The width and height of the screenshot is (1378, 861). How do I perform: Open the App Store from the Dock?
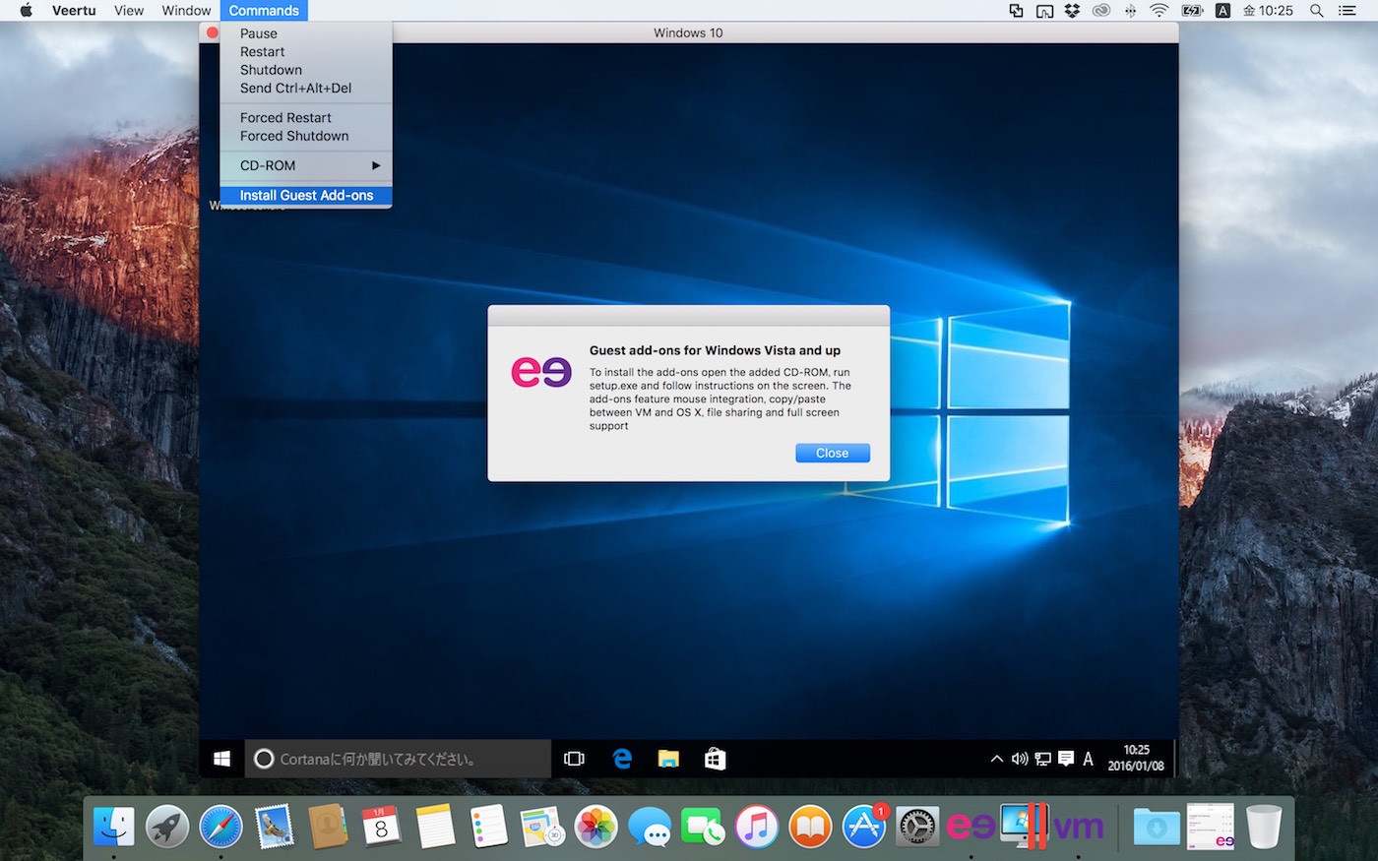(x=864, y=827)
